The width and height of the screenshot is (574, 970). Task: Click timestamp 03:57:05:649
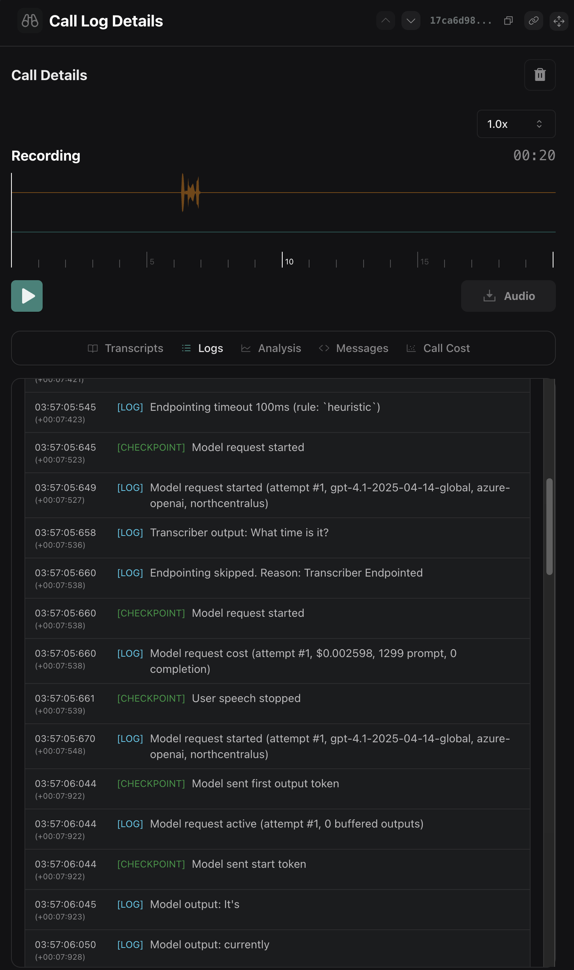66,487
